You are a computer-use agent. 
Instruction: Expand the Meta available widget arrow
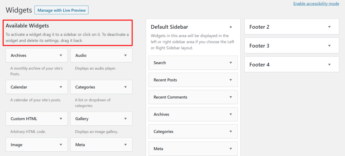coord(125,145)
